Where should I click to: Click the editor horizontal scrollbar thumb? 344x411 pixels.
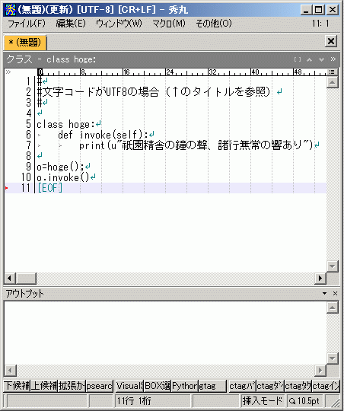pyautogui.click(x=26, y=278)
